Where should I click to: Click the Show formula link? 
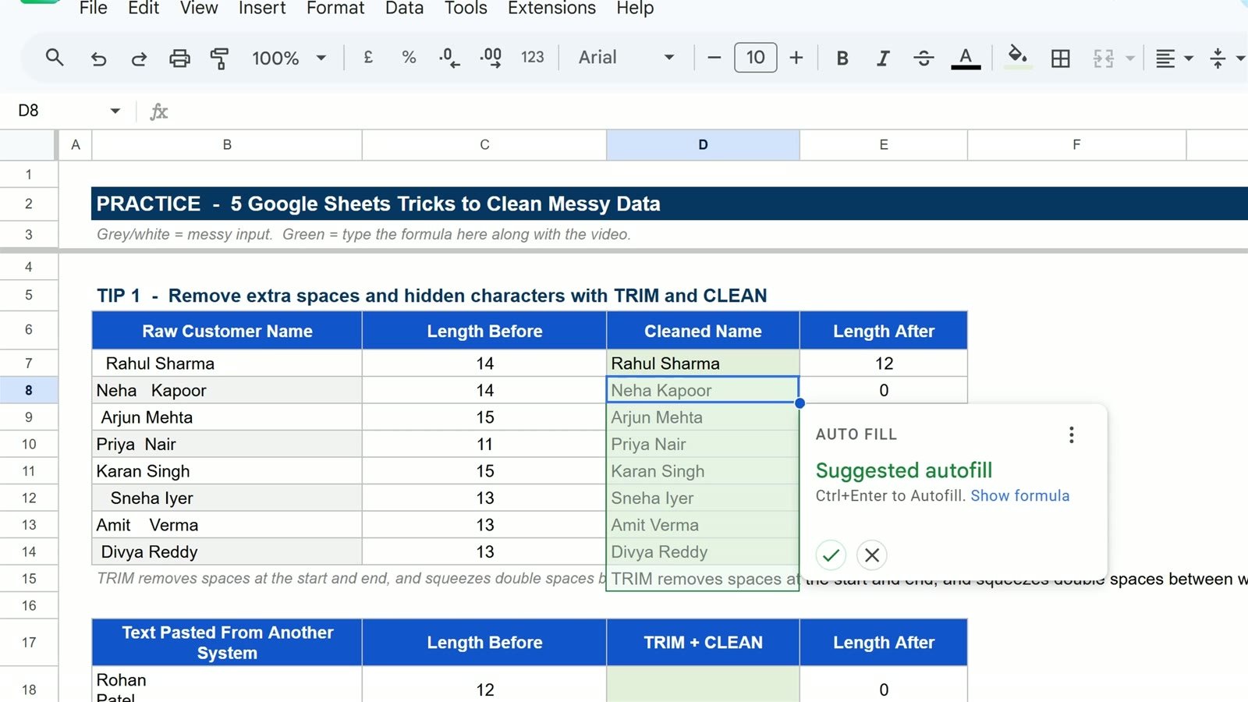point(1020,495)
